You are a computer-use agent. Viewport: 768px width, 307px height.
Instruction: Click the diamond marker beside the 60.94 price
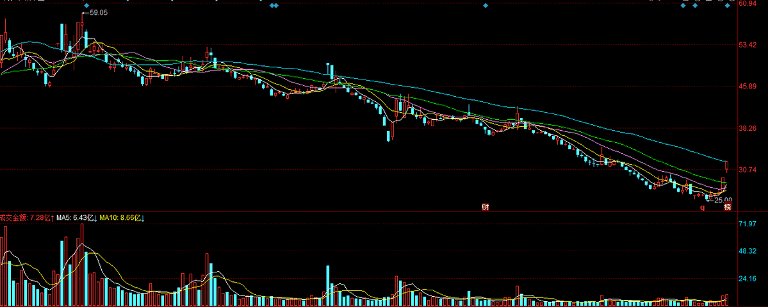click(728, 5)
